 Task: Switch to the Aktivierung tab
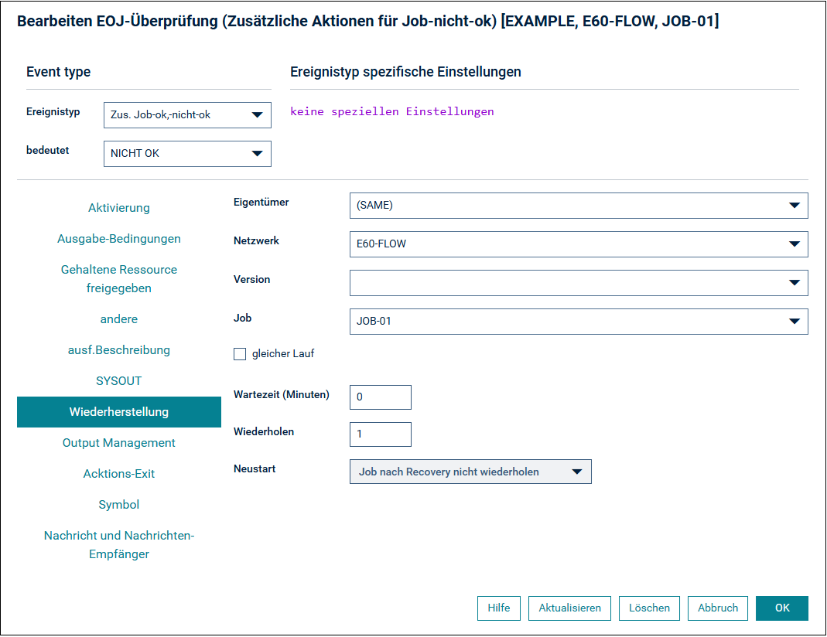tap(119, 208)
